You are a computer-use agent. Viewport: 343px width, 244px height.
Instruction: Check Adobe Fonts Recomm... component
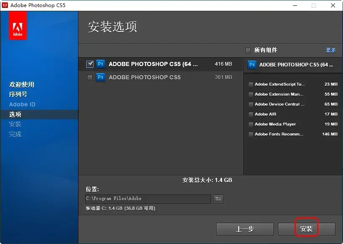pyautogui.click(x=251, y=134)
